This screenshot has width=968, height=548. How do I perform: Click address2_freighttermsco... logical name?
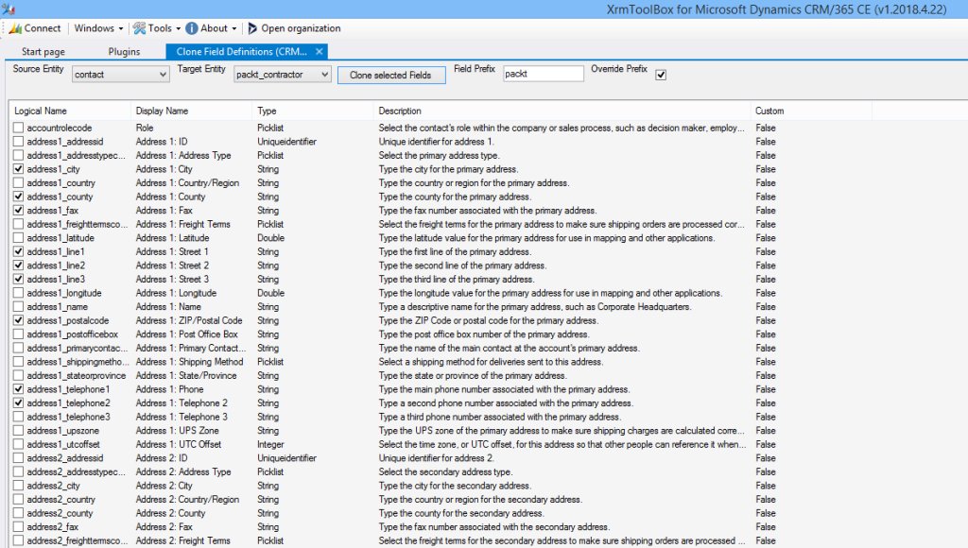78,540
